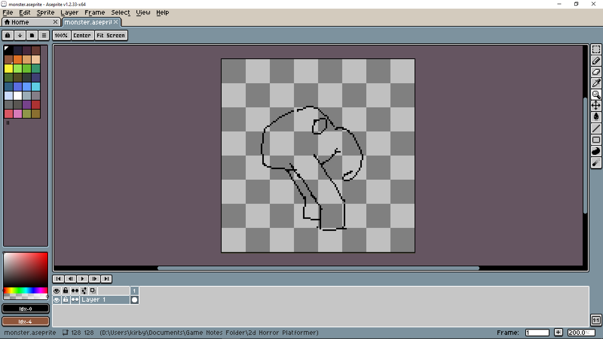This screenshot has height=339, width=603.
Task: Open the palette options hamburger menu
Action: coord(44,36)
